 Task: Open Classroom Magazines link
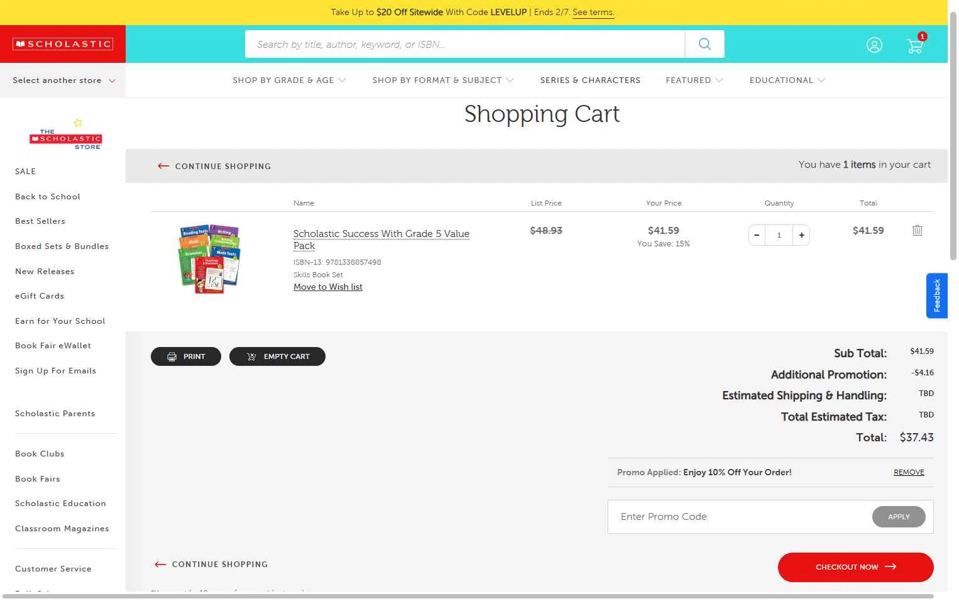62,529
